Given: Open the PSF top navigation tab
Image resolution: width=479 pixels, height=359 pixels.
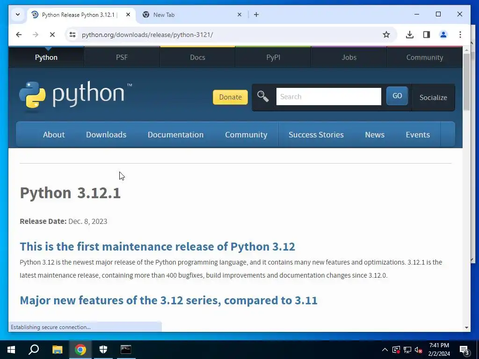Looking at the screenshot, I should [122, 57].
